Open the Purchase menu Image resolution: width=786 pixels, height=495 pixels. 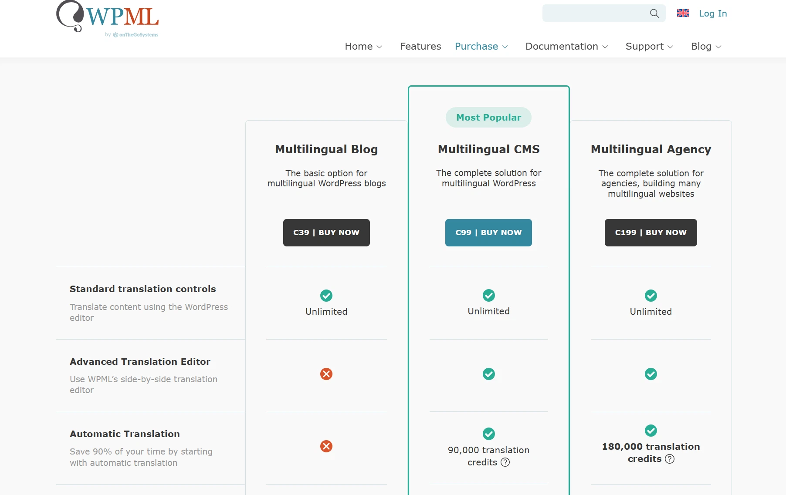pos(481,46)
